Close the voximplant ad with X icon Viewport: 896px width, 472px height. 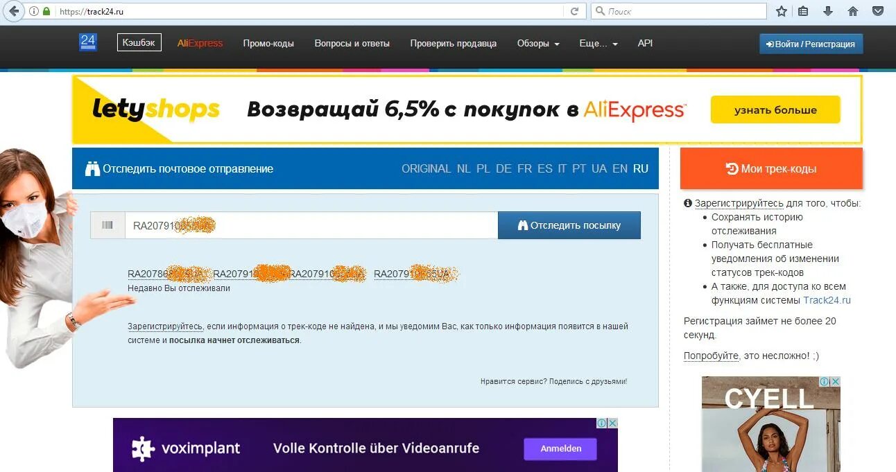point(612,423)
